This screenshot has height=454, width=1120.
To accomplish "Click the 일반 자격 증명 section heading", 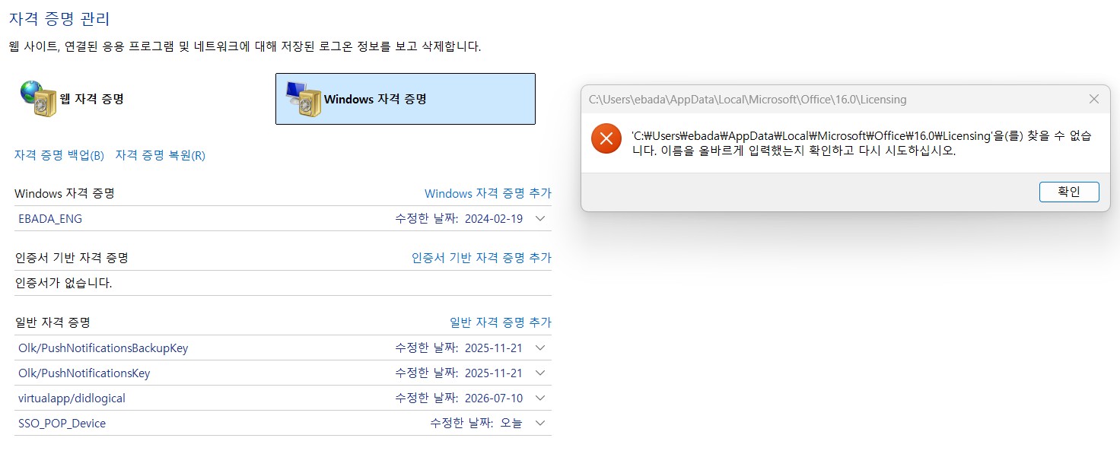I will (x=52, y=322).
